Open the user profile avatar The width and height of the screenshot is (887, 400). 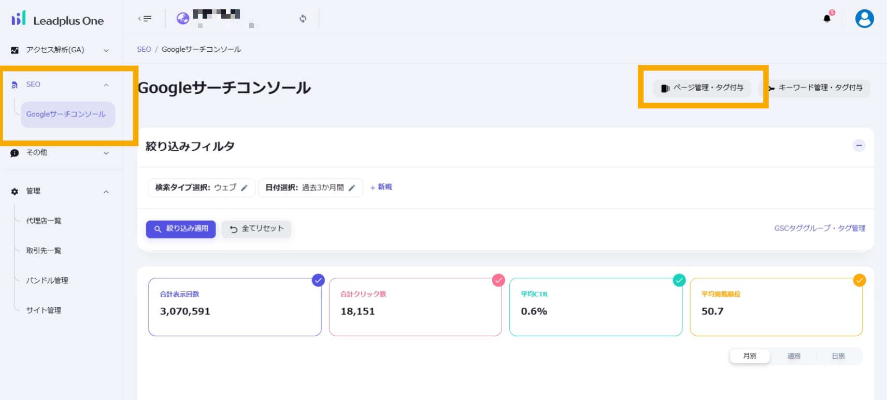[864, 19]
